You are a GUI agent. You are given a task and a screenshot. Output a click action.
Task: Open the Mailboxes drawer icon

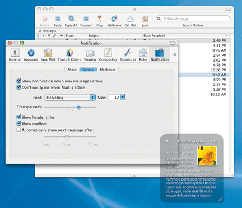point(114,19)
